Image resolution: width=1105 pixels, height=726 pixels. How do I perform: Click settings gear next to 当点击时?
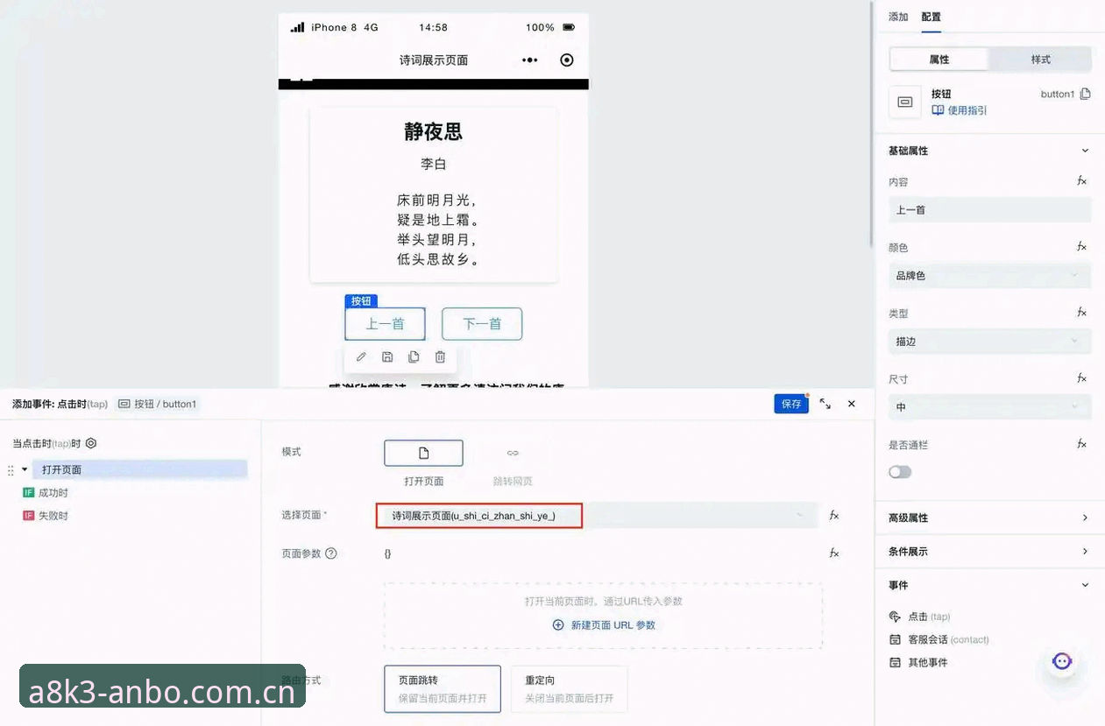[91, 443]
